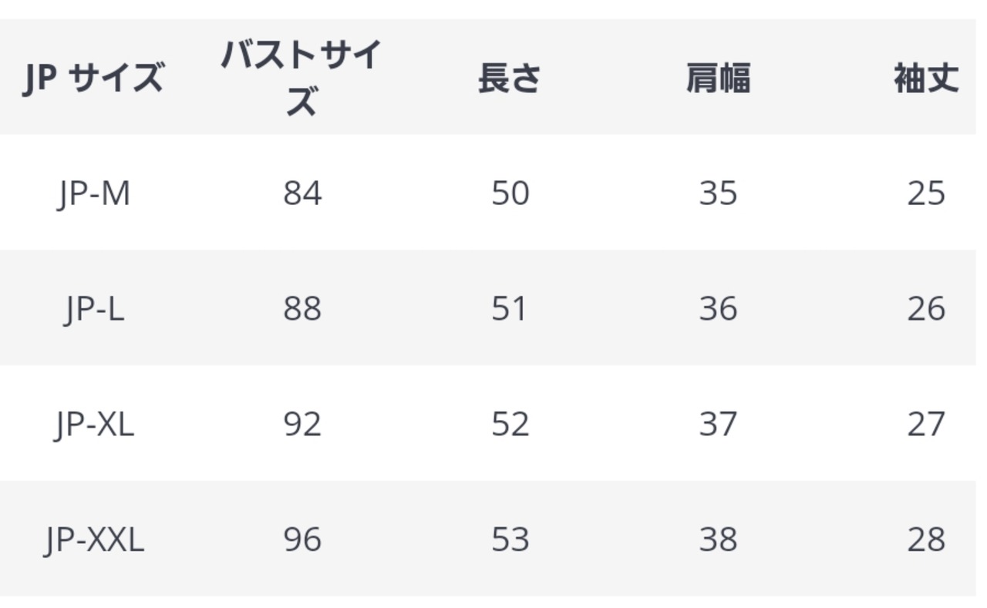The width and height of the screenshot is (987, 608).
Task: Click bust size value 84
Action: click(x=302, y=193)
